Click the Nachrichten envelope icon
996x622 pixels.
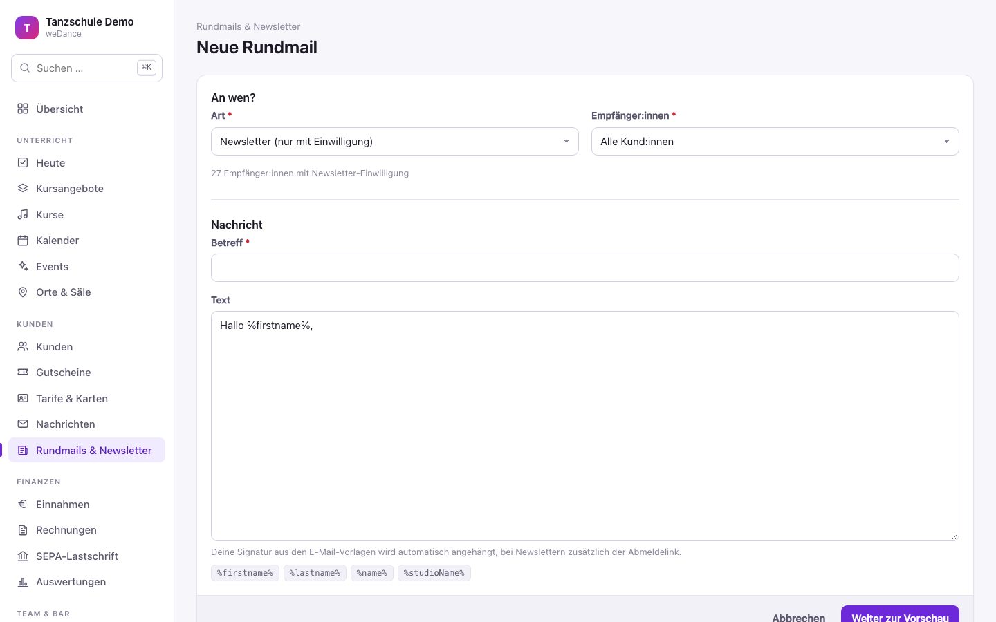23,424
